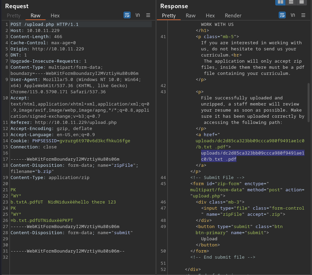Viewport: 312px width, 275px height.
Task: Switch Request view to Pretty tab
Action: [14, 16]
